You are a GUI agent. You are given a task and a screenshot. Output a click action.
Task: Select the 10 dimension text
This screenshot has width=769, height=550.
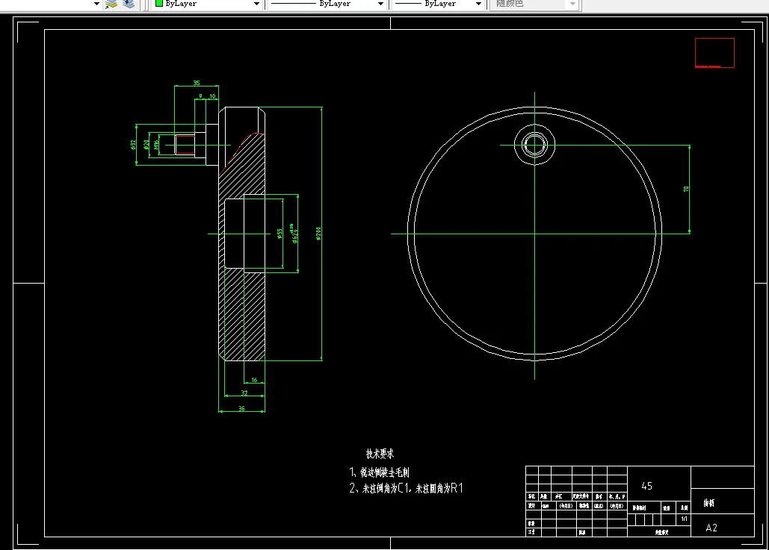(213, 96)
